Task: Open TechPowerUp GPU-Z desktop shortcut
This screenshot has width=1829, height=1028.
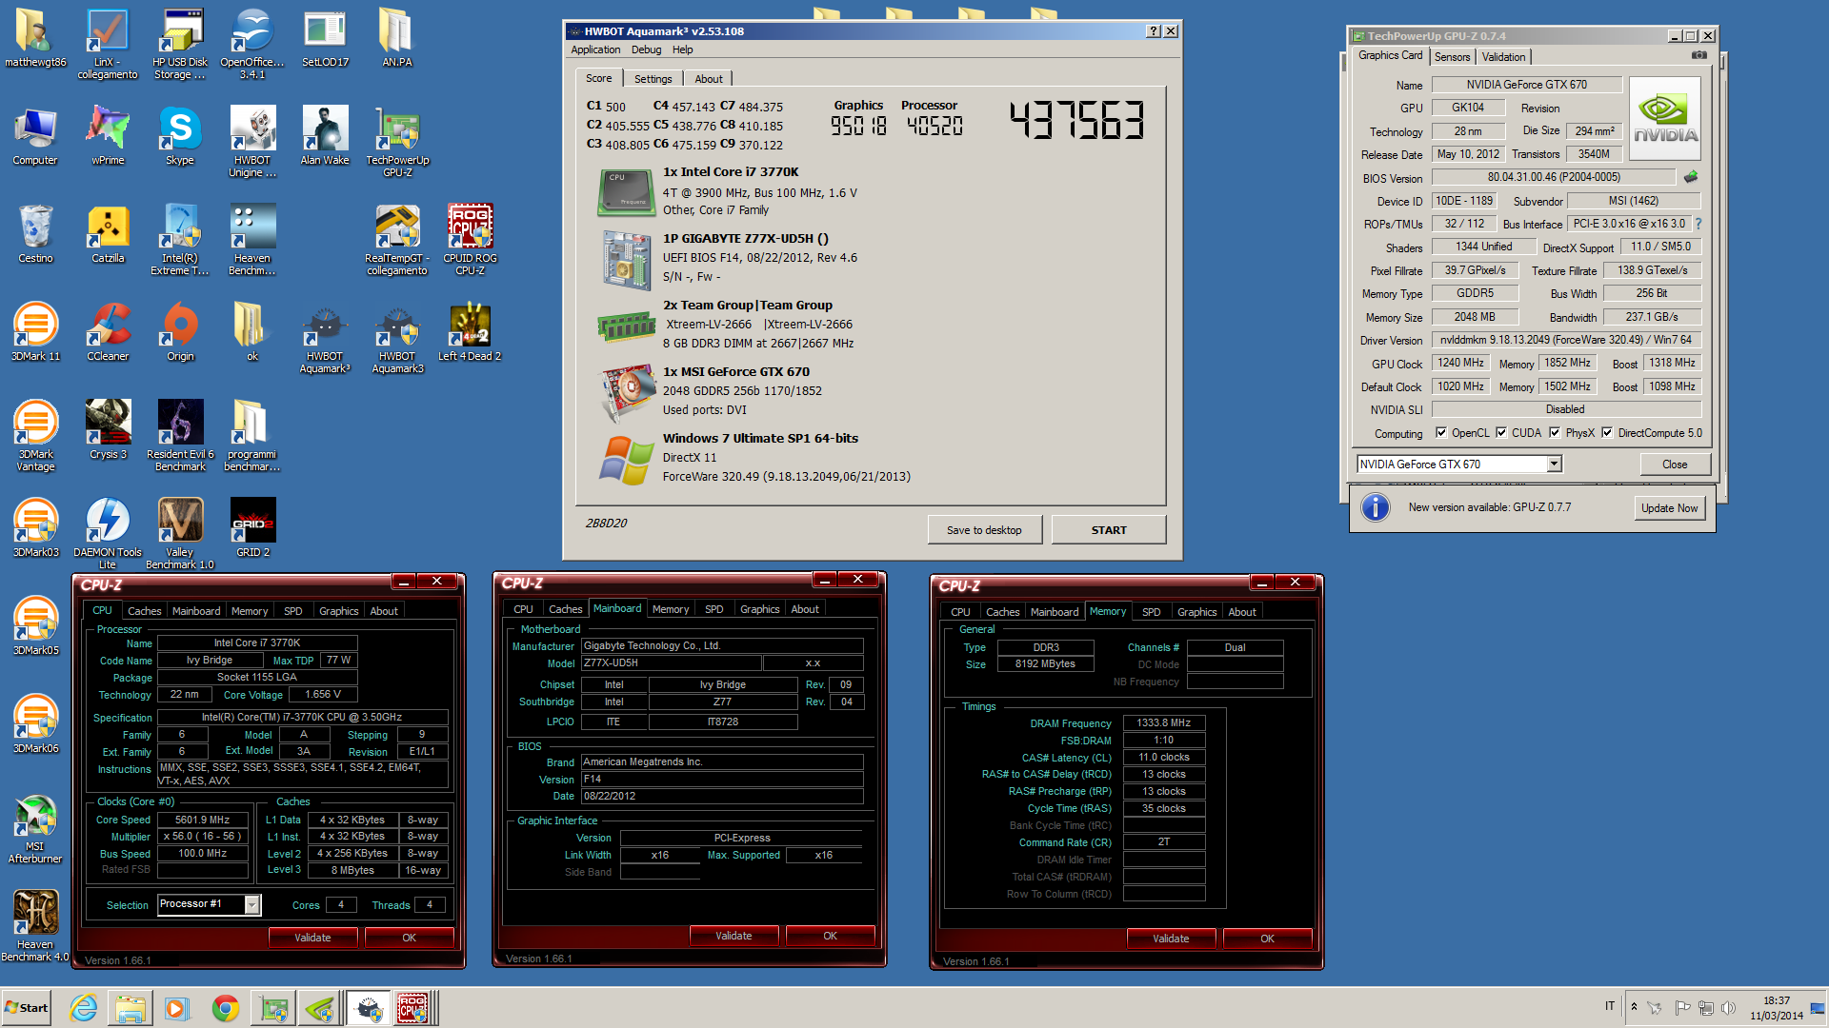Action: (x=397, y=141)
